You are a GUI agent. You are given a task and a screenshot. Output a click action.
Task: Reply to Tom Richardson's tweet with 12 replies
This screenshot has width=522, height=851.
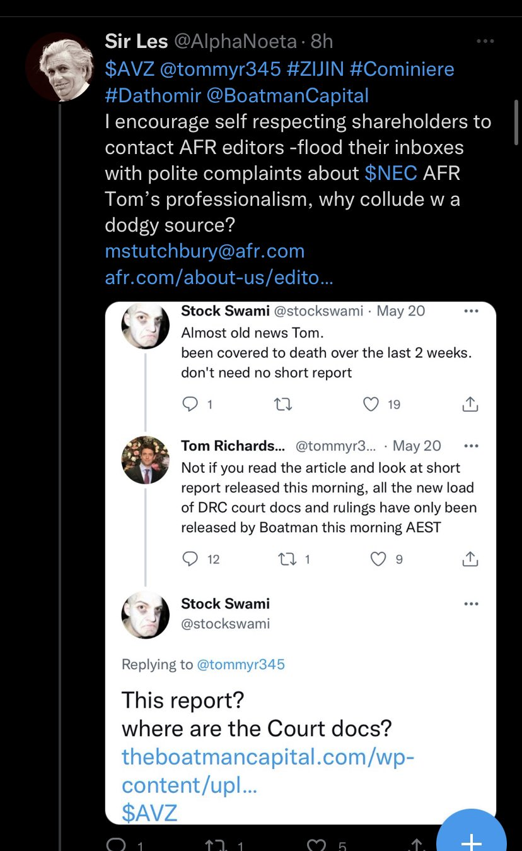pos(190,559)
